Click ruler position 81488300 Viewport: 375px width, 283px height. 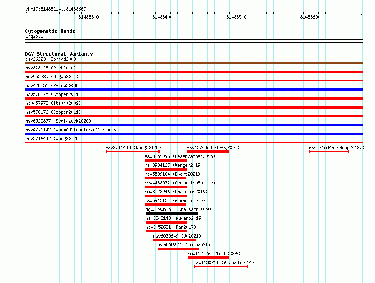tap(89, 17)
